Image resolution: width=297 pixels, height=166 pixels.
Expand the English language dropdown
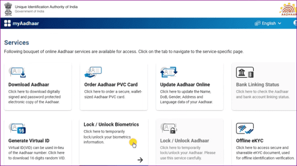(268, 23)
